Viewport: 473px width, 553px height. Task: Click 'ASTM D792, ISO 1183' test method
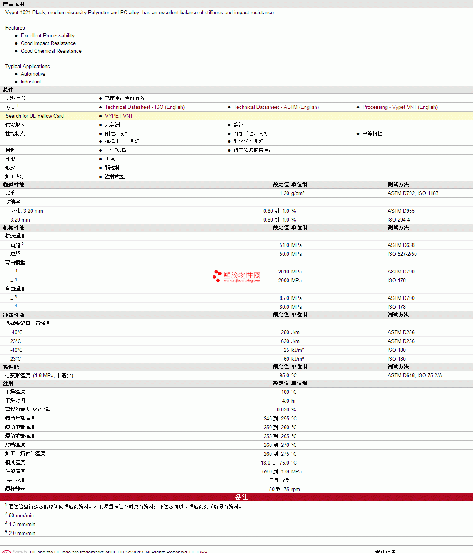coord(413,193)
